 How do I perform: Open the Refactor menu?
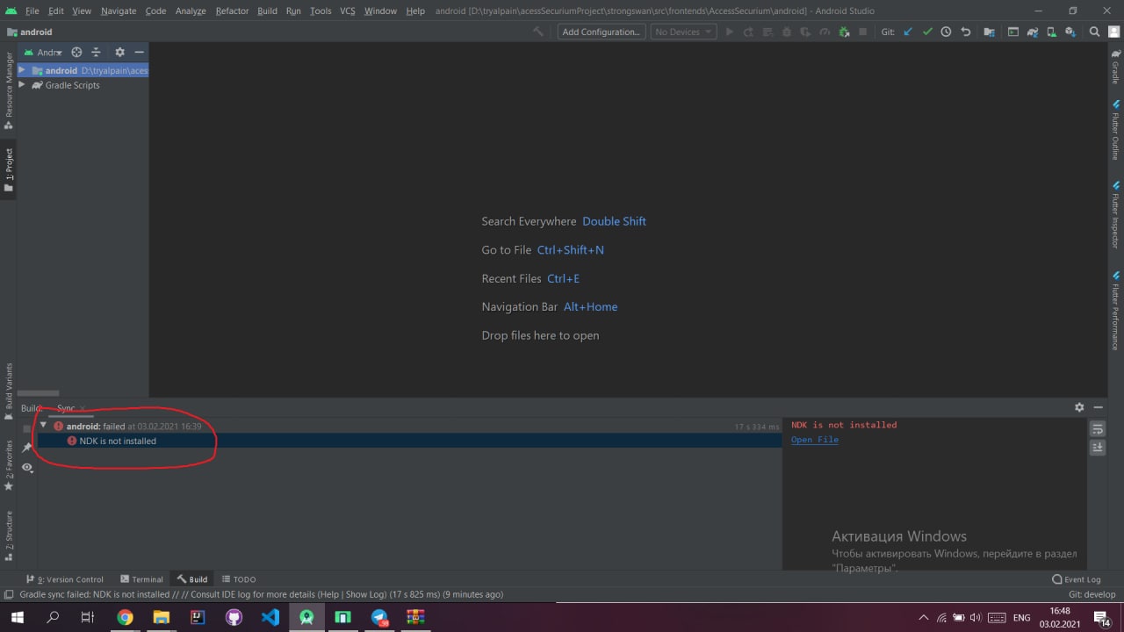pyautogui.click(x=232, y=11)
